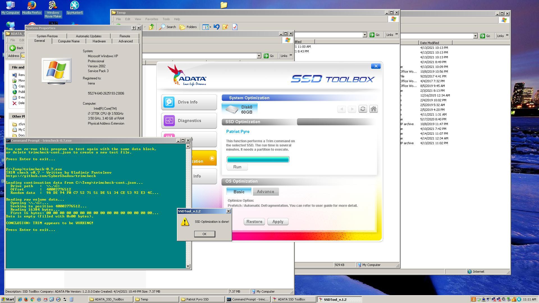The image size is (539, 303).
Task: Expand the Links chevron in Temp window
Action: pyautogui.click(x=396, y=34)
